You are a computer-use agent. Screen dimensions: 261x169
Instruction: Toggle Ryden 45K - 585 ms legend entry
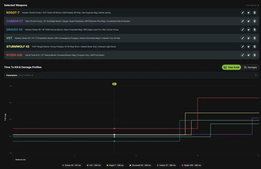pos(191,165)
